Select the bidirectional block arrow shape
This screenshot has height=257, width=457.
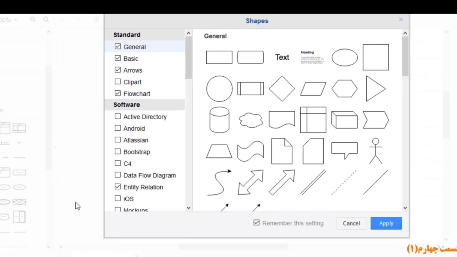(251, 182)
